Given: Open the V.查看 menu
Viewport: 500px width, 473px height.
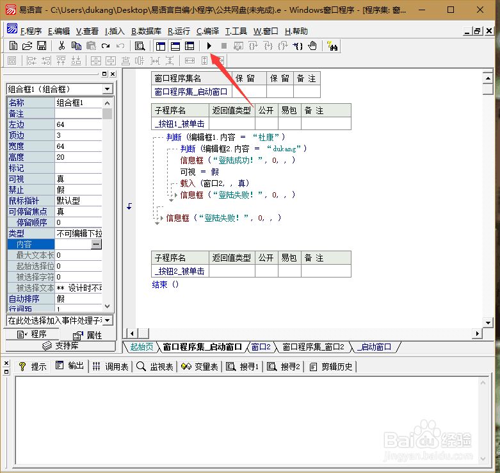Looking at the screenshot, I should coord(87,31).
